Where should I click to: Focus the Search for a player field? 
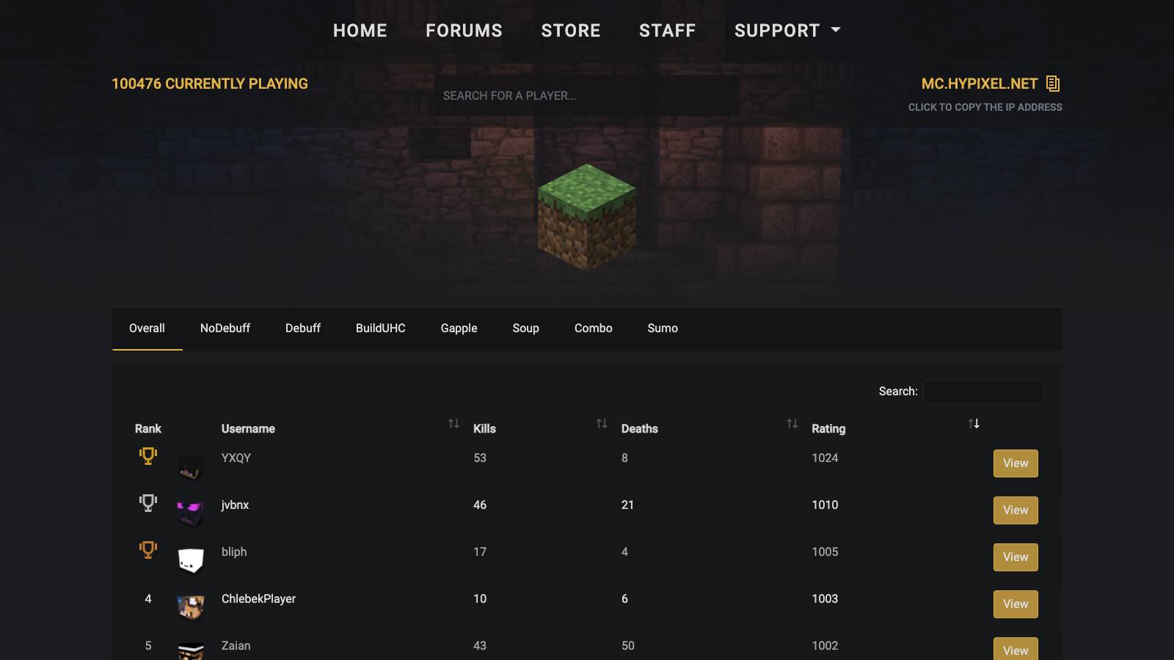tap(587, 95)
